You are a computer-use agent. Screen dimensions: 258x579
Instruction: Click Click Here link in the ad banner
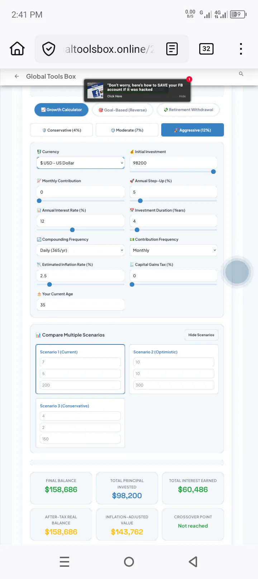pos(115,96)
